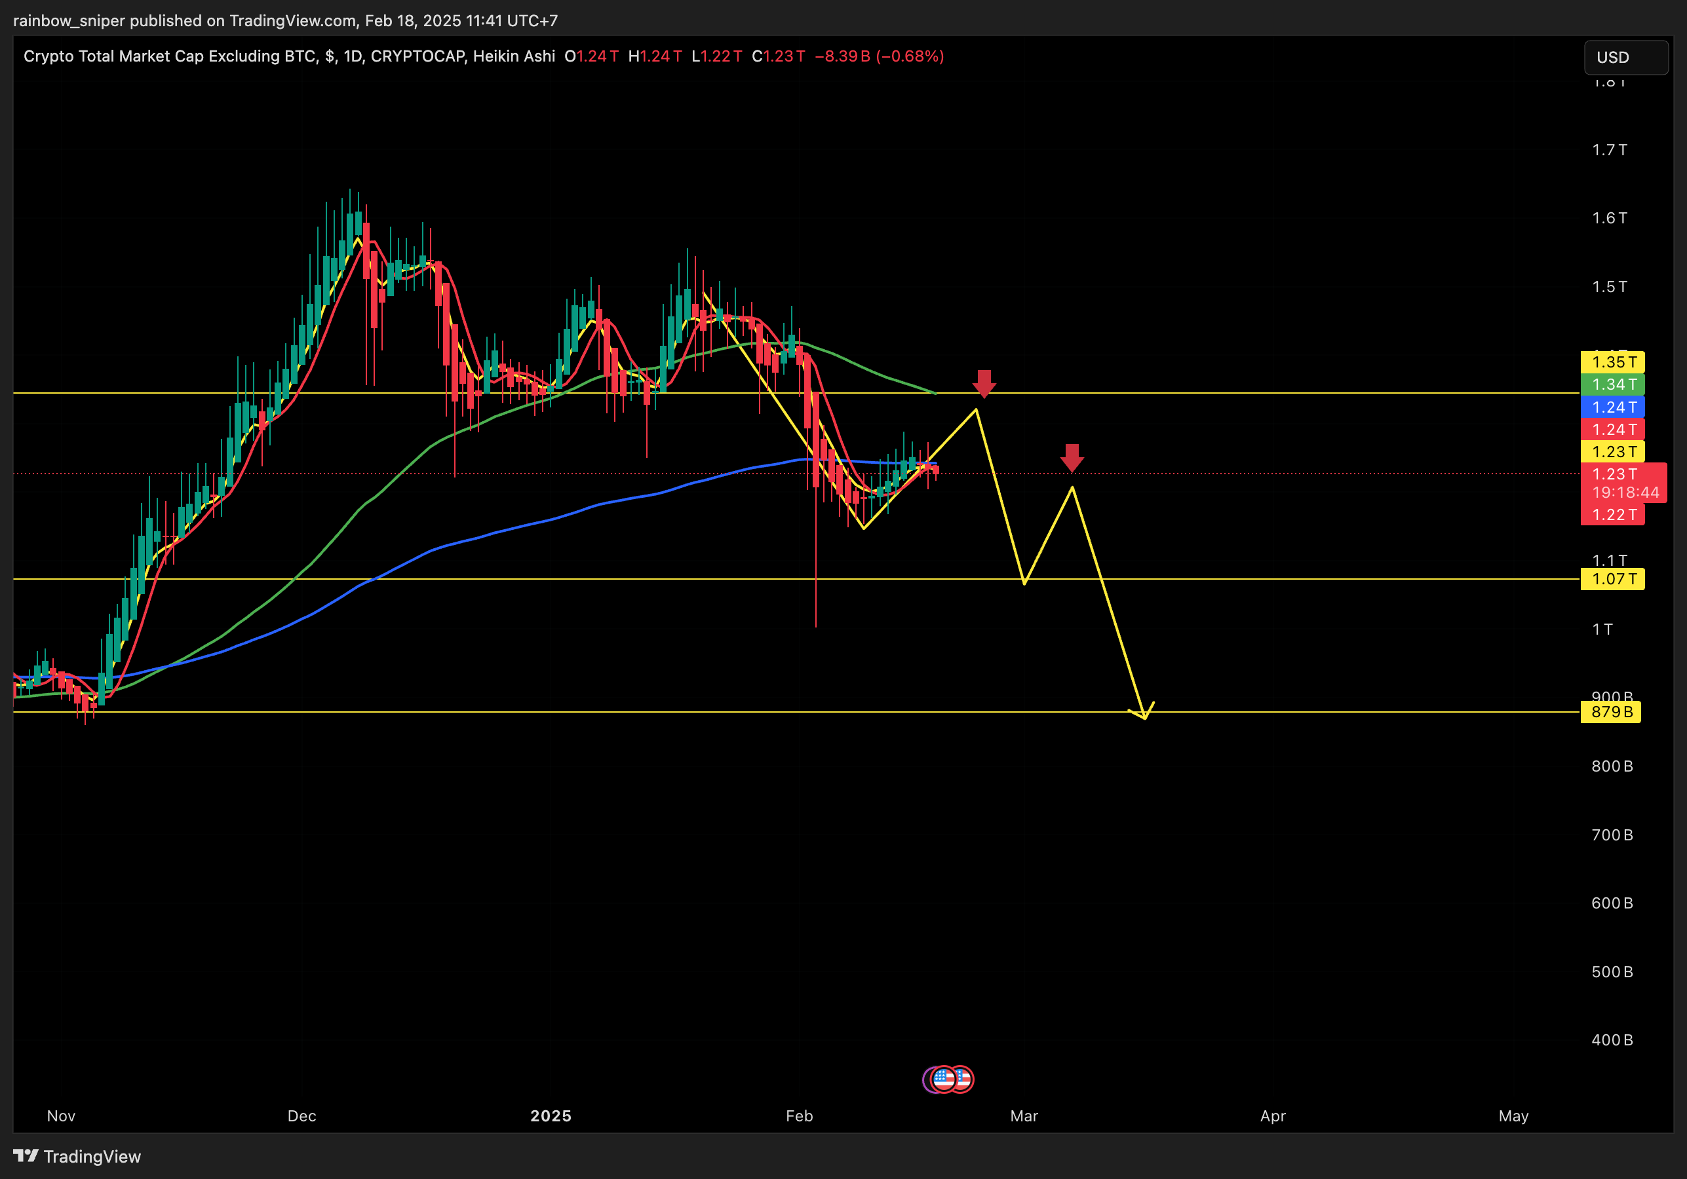Click the Mar label on time axis
The height and width of the screenshot is (1179, 1687).
(1024, 1116)
